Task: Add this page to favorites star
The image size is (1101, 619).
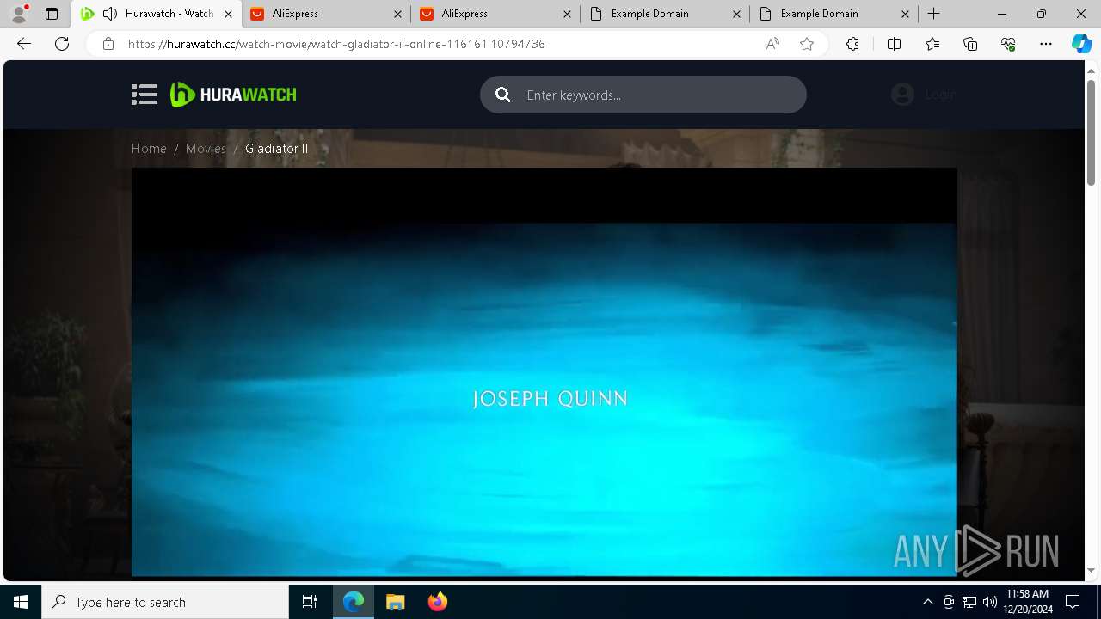Action: (x=807, y=44)
